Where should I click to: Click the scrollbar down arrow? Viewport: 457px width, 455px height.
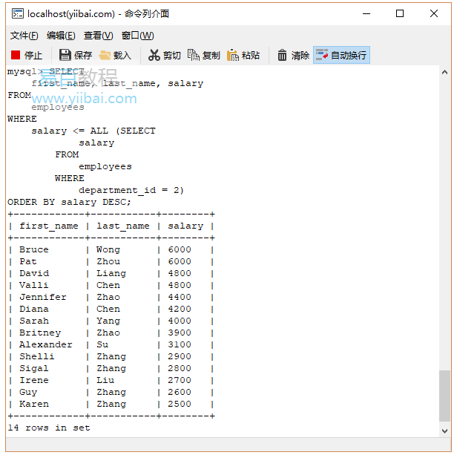444,429
